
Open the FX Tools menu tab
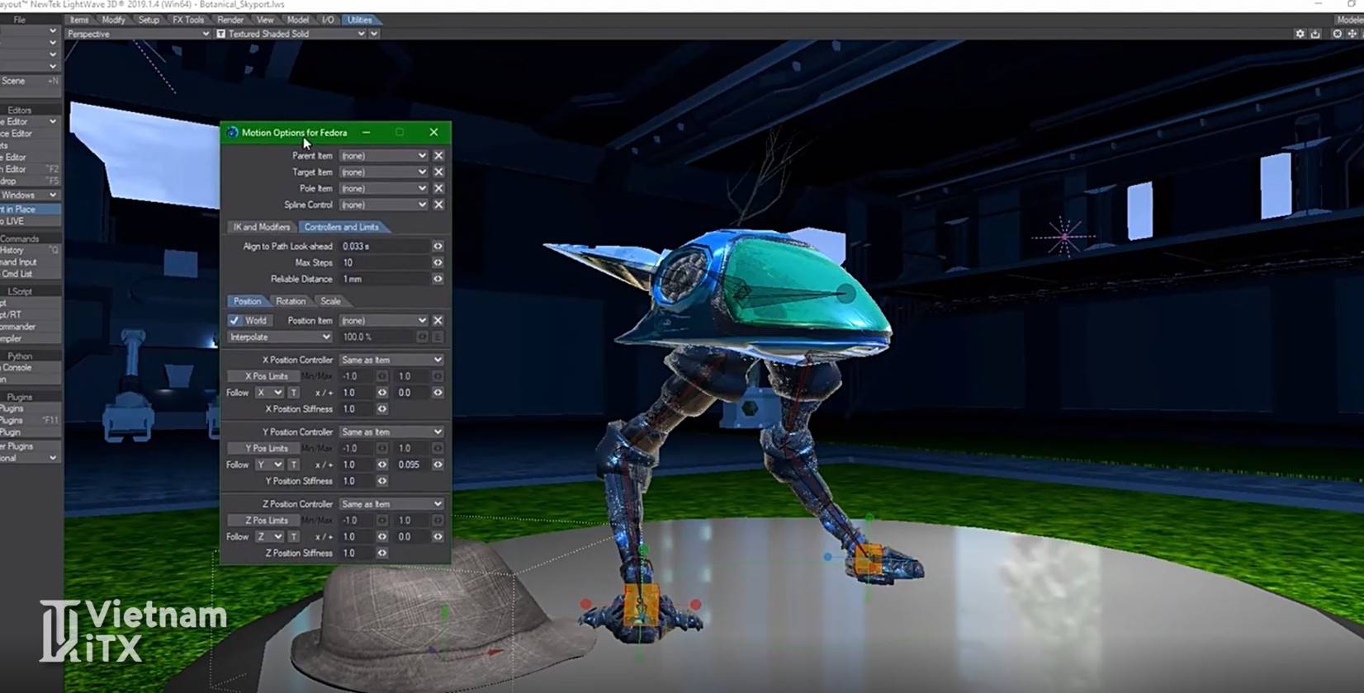pyautogui.click(x=188, y=20)
